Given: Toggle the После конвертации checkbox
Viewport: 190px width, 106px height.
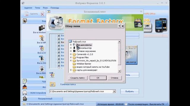Looking at the screenshot, I should click(x=126, y=104).
